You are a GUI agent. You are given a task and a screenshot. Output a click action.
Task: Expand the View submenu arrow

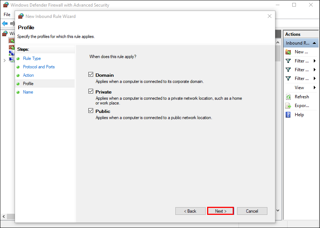tap(315, 88)
